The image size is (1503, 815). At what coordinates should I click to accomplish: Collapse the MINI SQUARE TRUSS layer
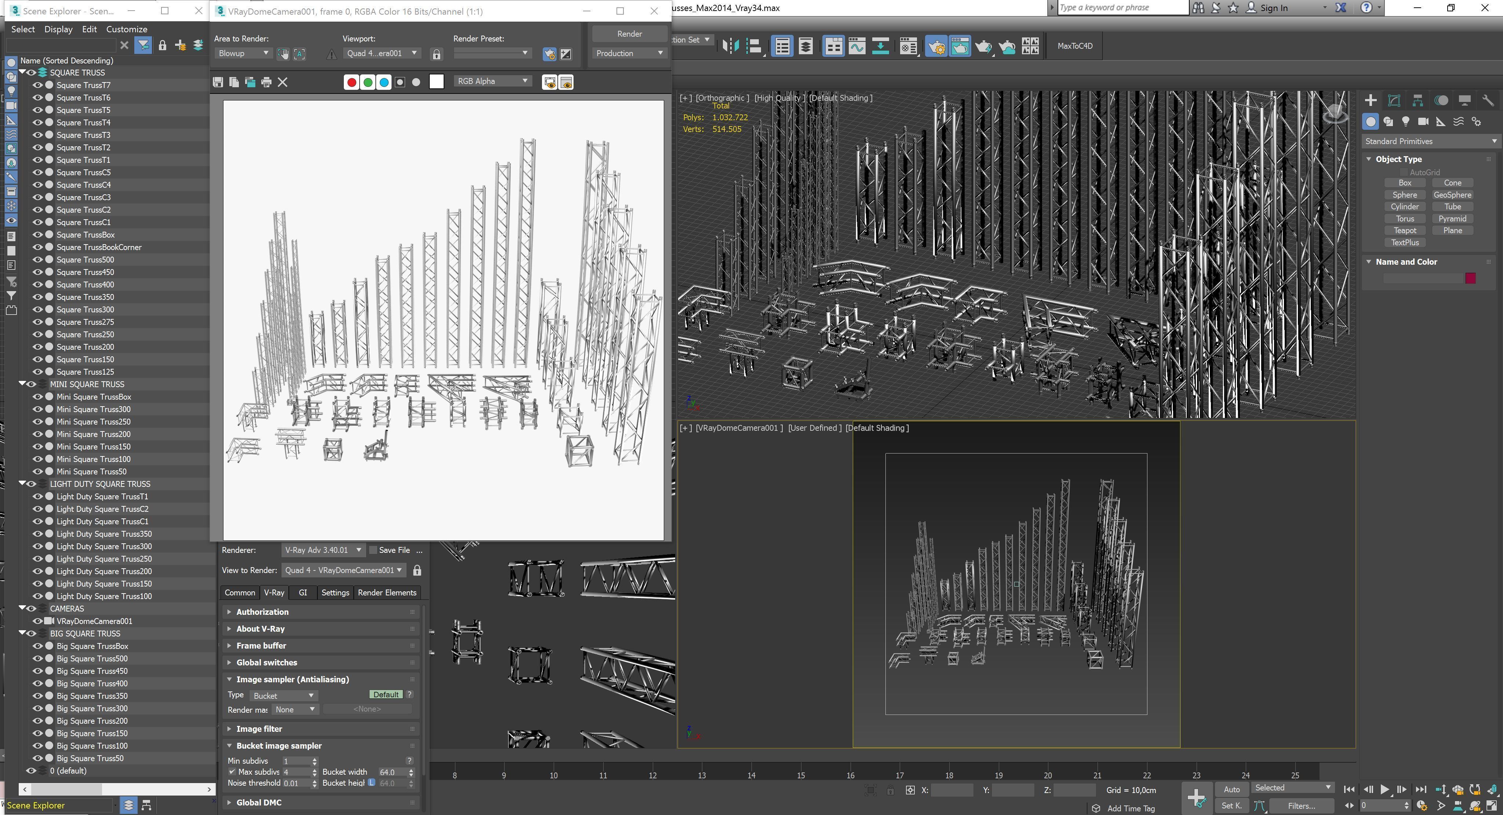coord(22,383)
